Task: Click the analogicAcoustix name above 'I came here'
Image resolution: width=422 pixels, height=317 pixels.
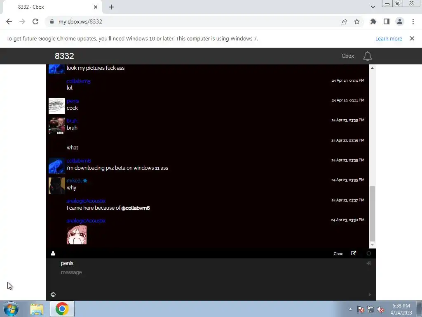Action: tap(86, 201)
